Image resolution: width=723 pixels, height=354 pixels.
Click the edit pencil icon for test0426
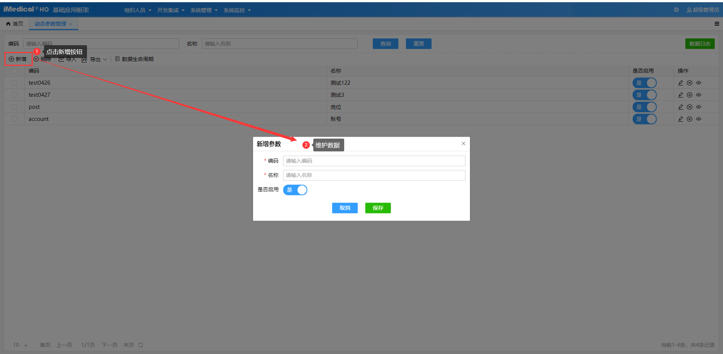(680, 83)
